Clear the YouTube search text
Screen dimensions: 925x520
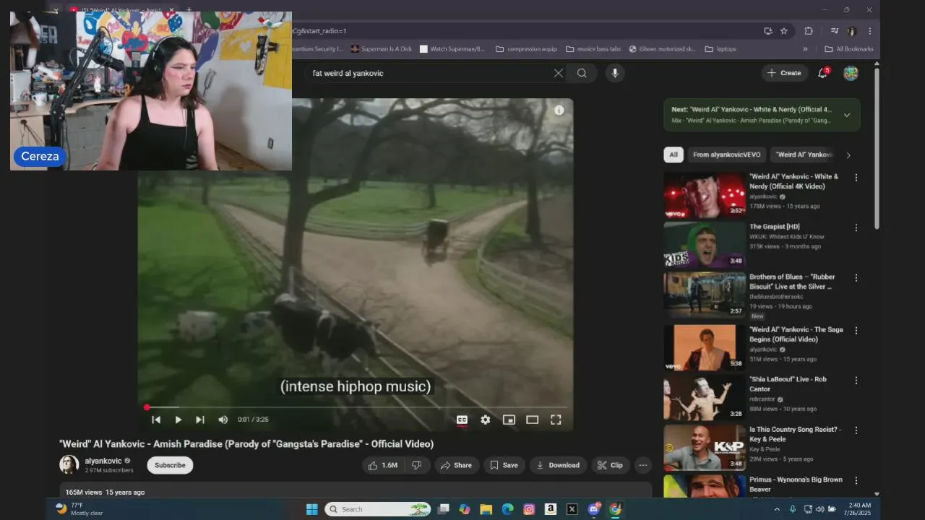point(558,73)
